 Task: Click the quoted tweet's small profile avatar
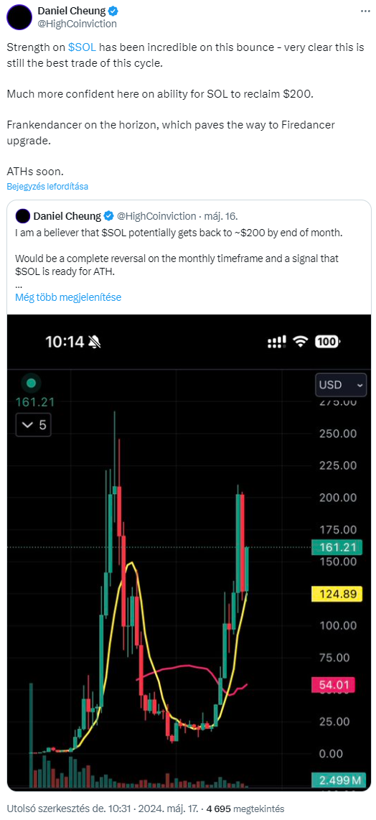[x=22, y=215]
